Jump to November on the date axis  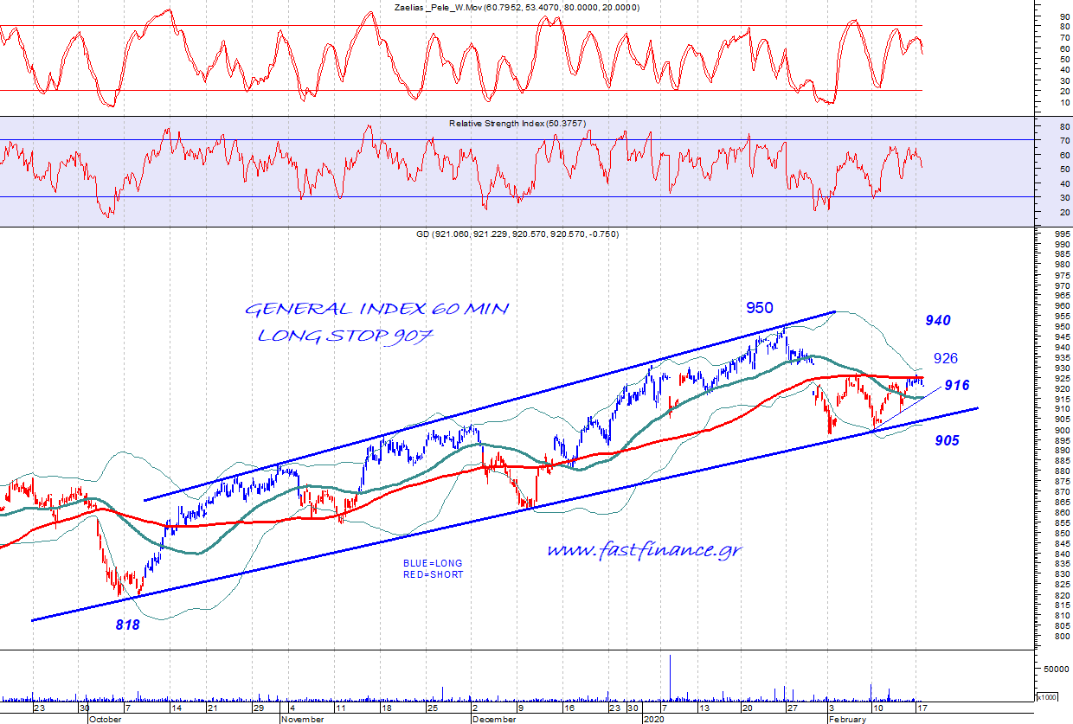tap(303, 718)
